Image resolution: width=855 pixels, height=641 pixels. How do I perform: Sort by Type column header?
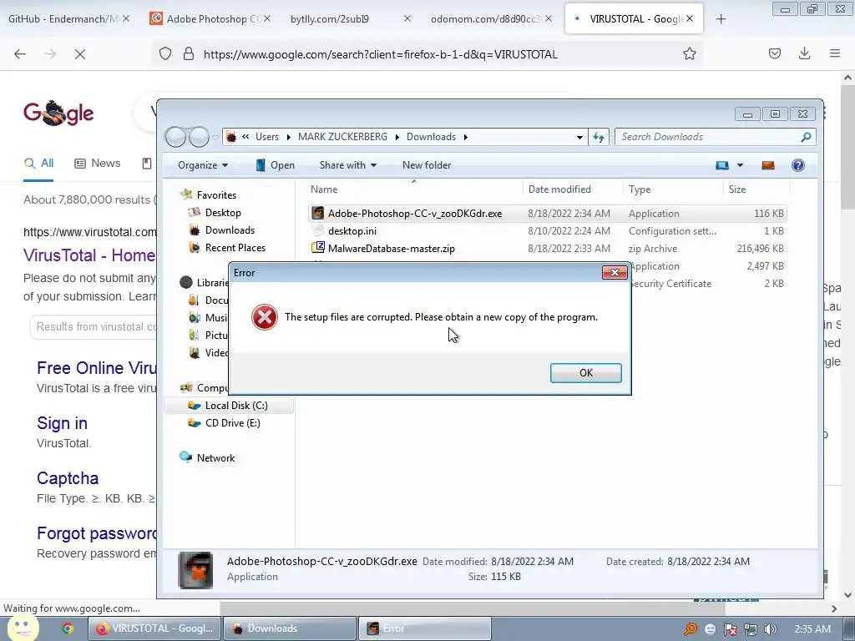coord(640,189)
